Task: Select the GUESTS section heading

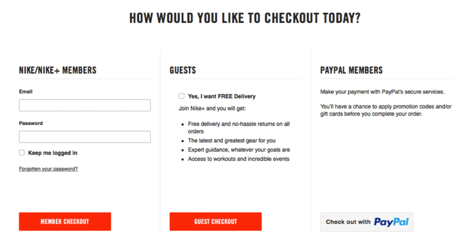Action: pos(183,71)
